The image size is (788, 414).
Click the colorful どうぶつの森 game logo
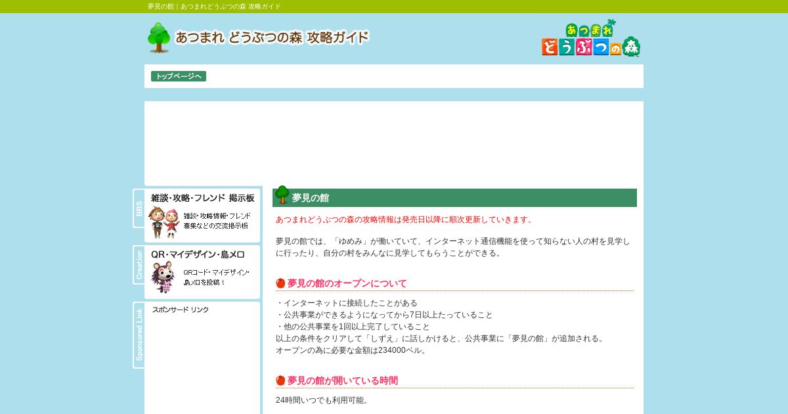[591, 38]
